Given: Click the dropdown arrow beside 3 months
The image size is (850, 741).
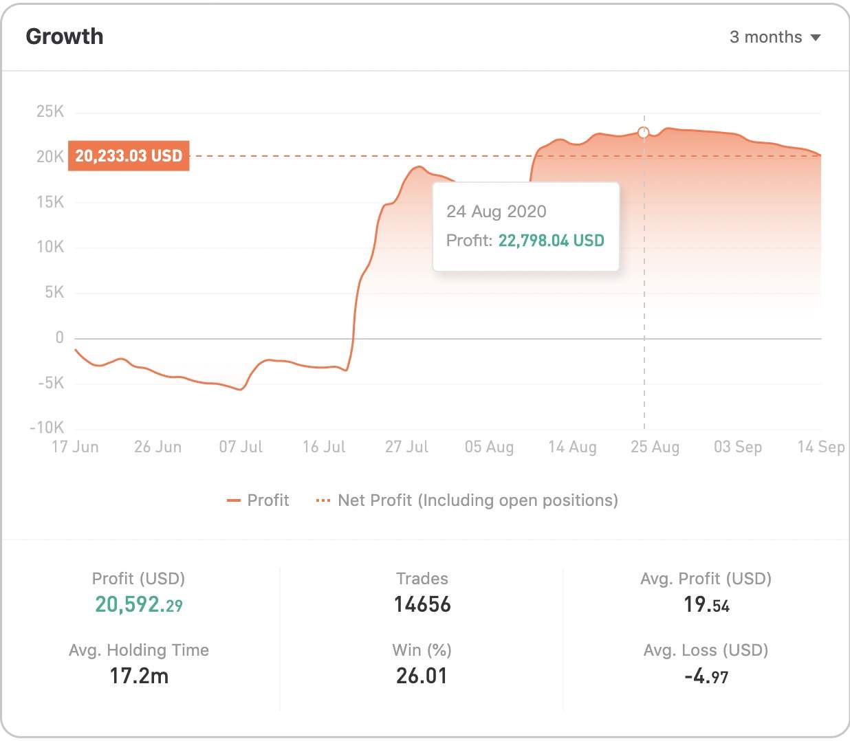Looking at the screenshot, I should [816, 38].
